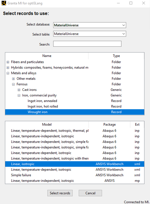Viewport: 150px width, 204px height.
Task: Select the Ingot iron, hot rolled record
Action: coord(75,106)
